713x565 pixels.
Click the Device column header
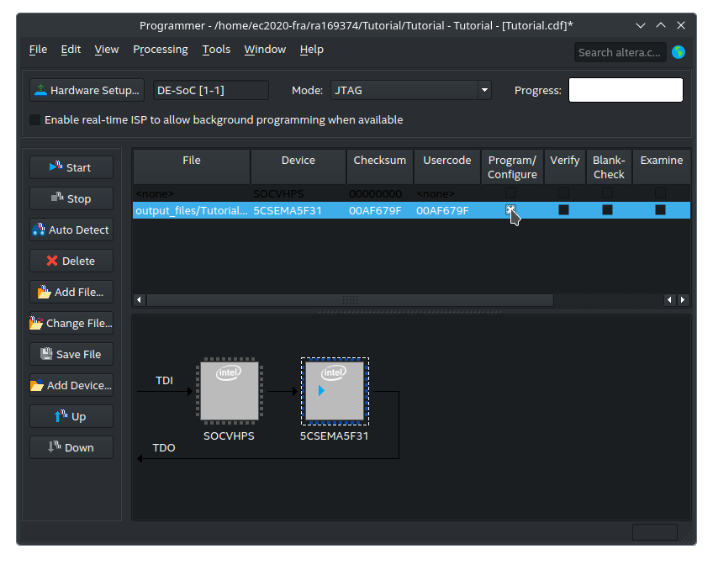pyautogui.click(x=298, y=166)
